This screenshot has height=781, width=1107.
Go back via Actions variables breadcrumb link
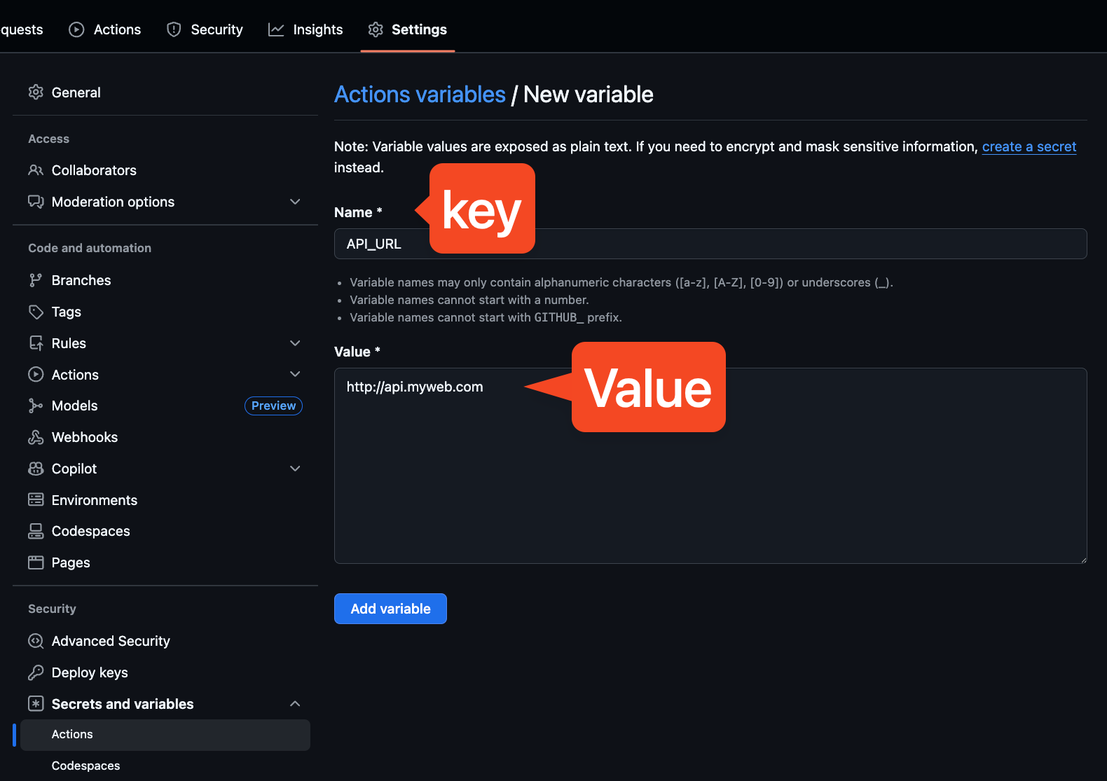click(420, 95)
